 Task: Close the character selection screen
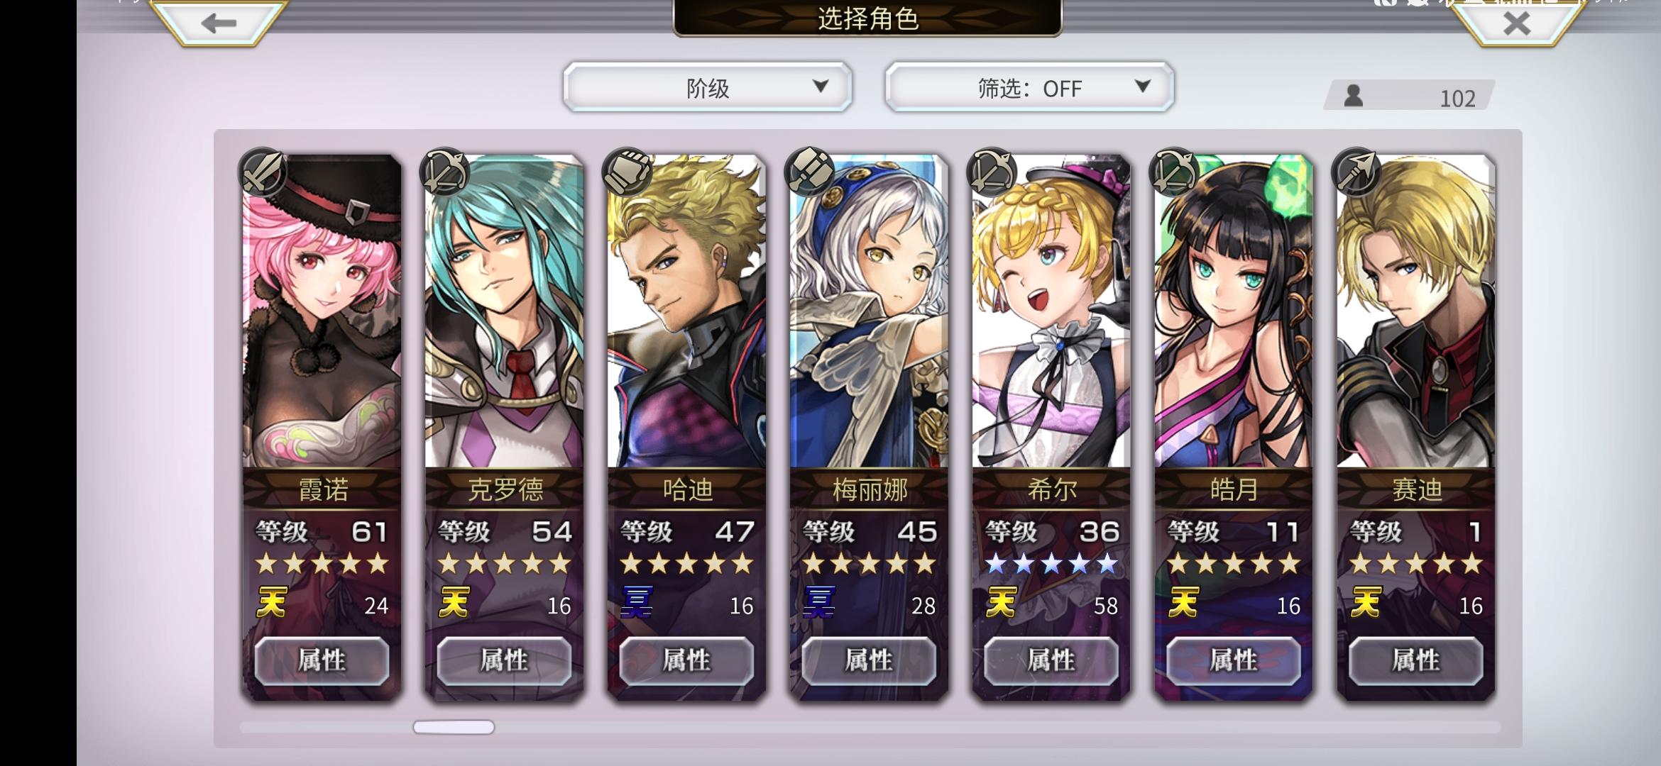point(1517,23)
